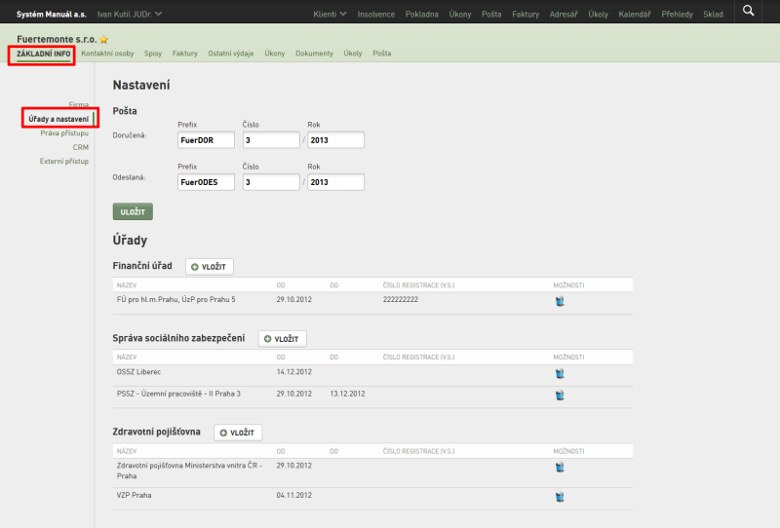Switch to the client Pošta tab
The height and width of the screenshot is (528, 780).
pyautogui.click(x=382, y=54)
